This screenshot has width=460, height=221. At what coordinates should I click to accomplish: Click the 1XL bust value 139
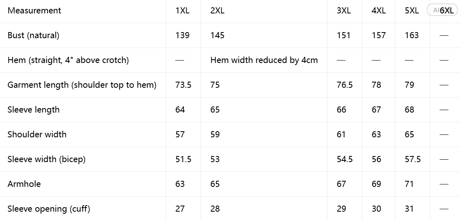pyautogui.click(x=183, y=35)
